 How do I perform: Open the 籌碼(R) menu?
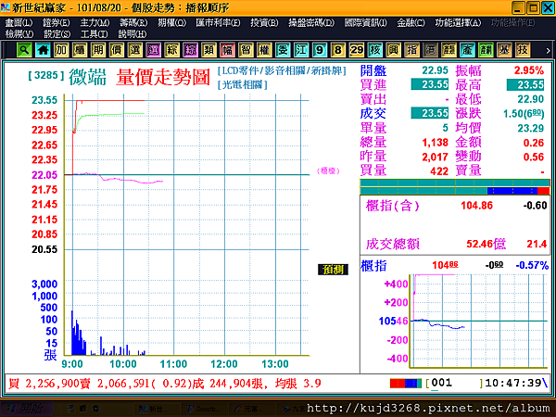click(133, 23)
